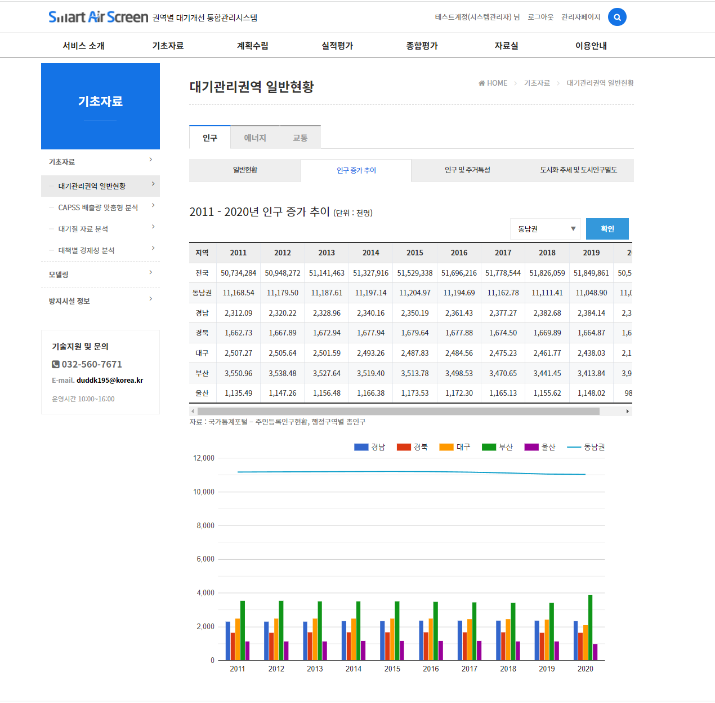Click the 지역 column header
The image size is (715, 703).
(x=202, y=253)
